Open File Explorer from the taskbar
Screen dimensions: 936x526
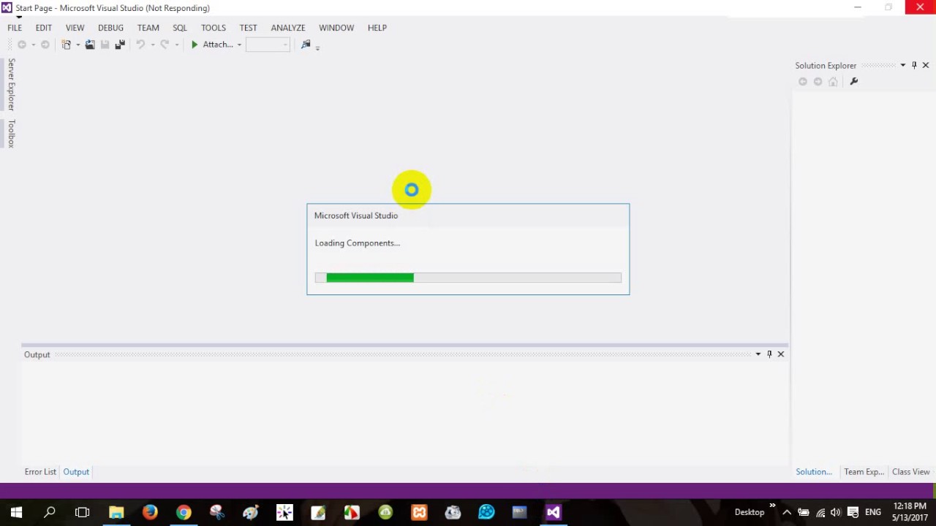[x=116, y=512]
